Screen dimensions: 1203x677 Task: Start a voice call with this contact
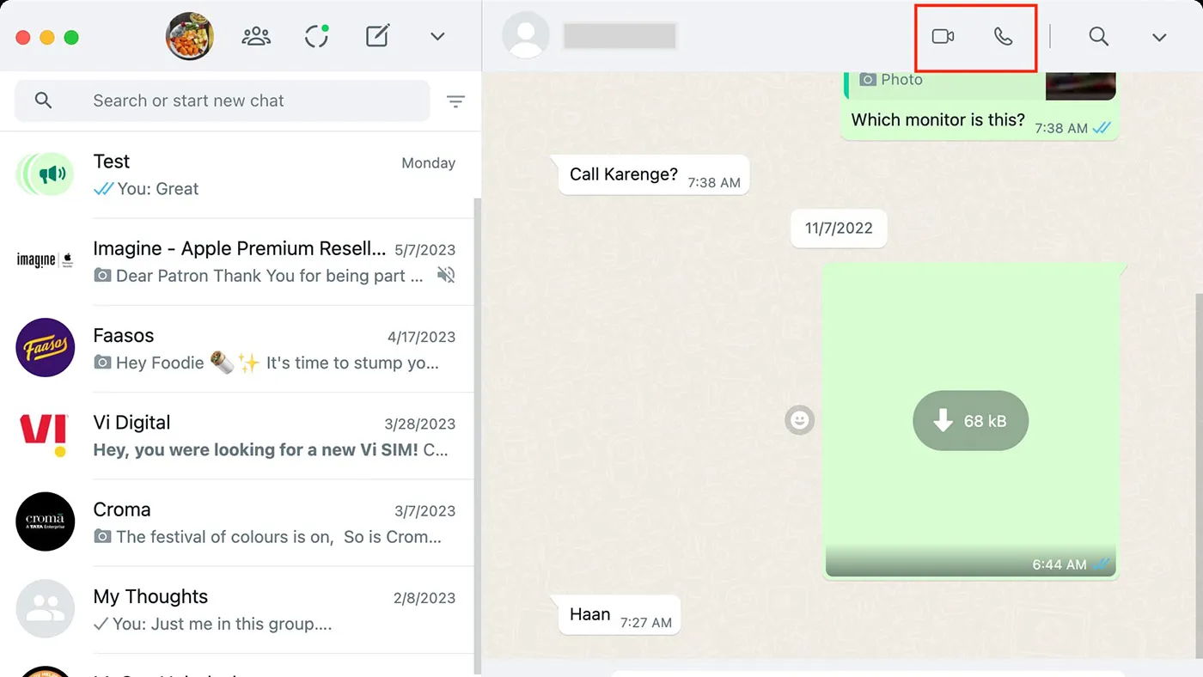pyautogui.click(x=1005, y=37)
